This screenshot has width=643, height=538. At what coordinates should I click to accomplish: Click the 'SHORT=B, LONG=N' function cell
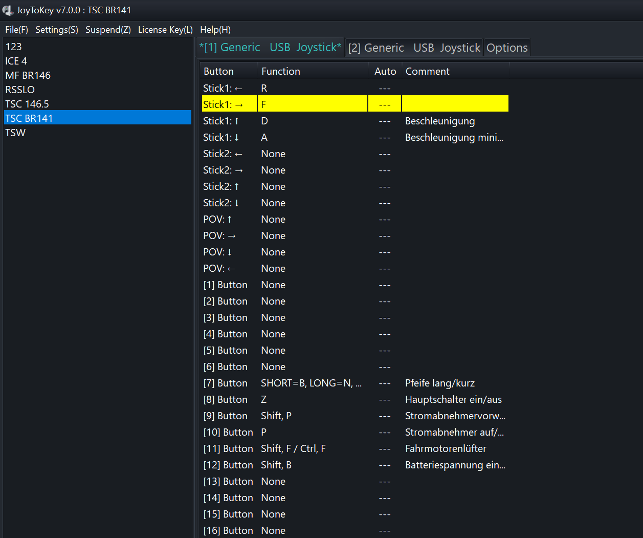(x=311, y=383)
